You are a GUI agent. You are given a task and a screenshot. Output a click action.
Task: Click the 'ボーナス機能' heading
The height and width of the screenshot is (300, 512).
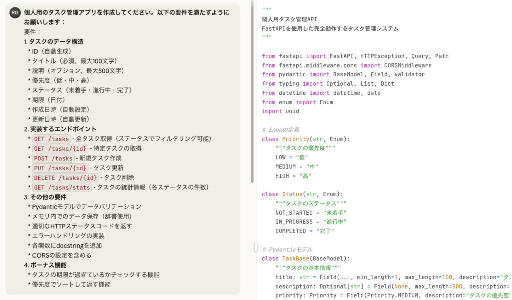(x=48, y=265)
